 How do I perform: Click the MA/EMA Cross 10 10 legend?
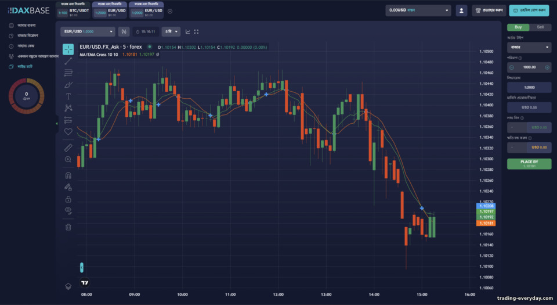pyautogui.click(x=99, y=55)
